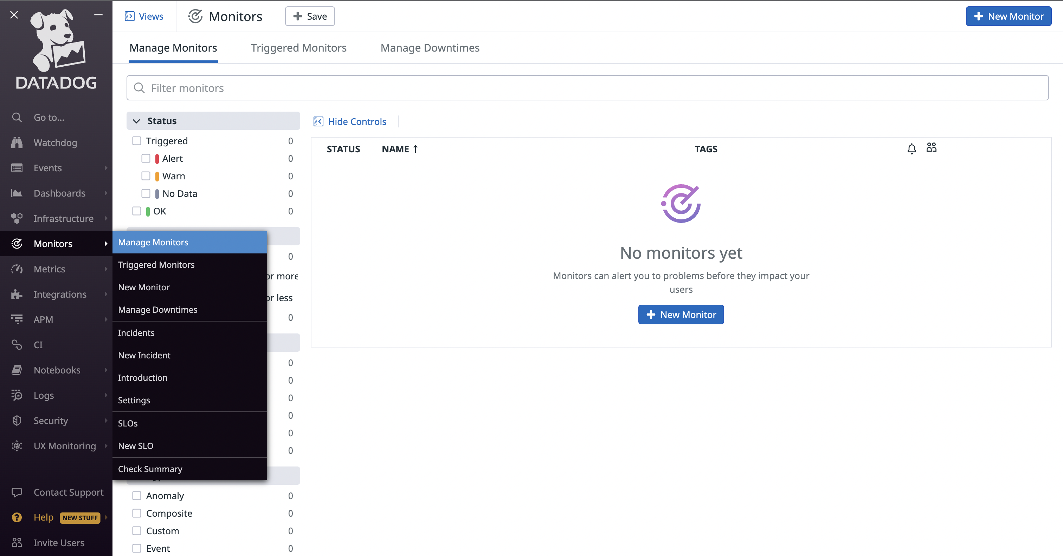
Task: Open Contact Support chat icon
Action: pos(17,492)
